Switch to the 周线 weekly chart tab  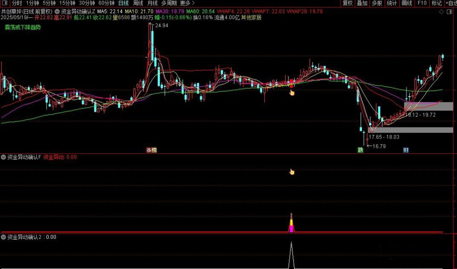point(138,3)
